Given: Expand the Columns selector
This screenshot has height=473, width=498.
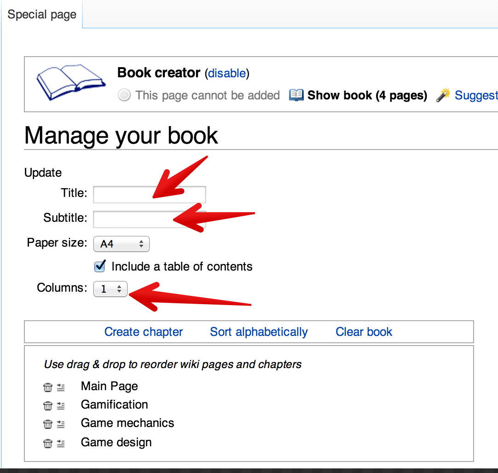Looking at the screenshot, I should coord(110,289).
